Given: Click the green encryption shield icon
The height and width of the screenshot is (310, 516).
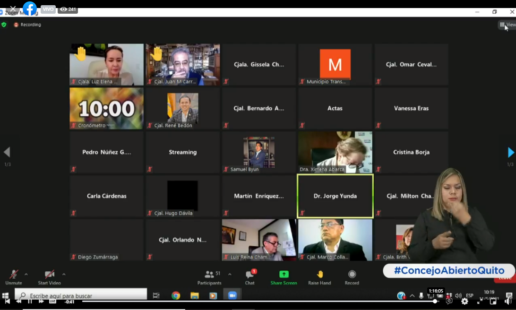Looking at the screenshot, I should click(4, 25).
